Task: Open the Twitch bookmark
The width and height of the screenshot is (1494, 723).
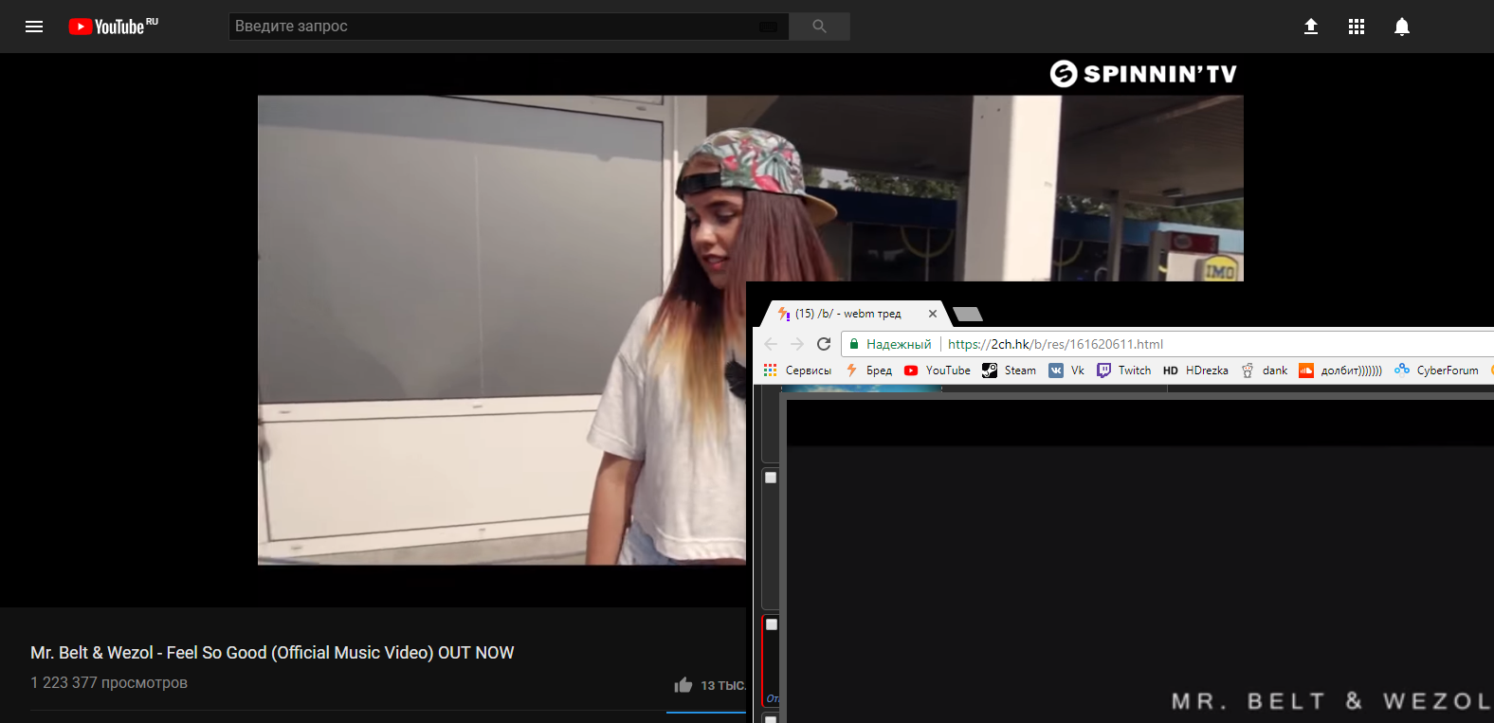Action: tap(1124, 371)
